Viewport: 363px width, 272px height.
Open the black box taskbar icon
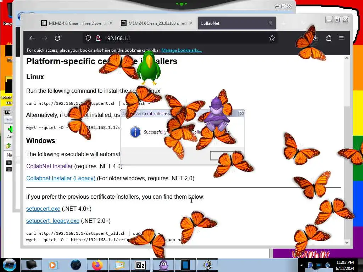point(31,265)
